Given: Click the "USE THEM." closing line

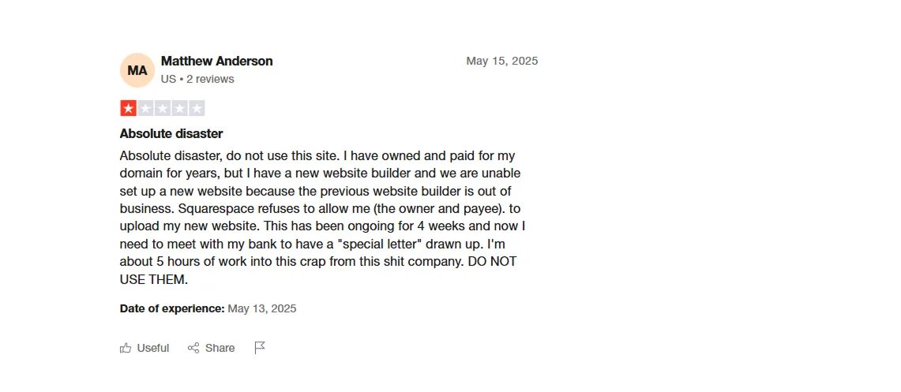Looking at the screenshot, I should point(154,280).
